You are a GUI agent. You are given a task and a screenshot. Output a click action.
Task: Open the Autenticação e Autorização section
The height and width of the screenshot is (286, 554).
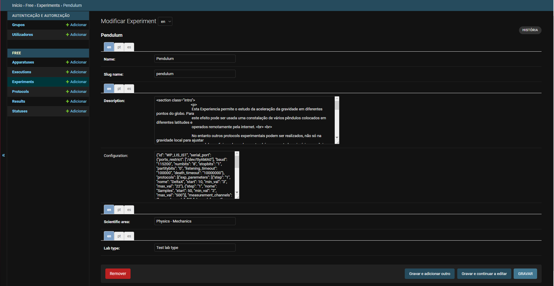(x=41, y=16)
